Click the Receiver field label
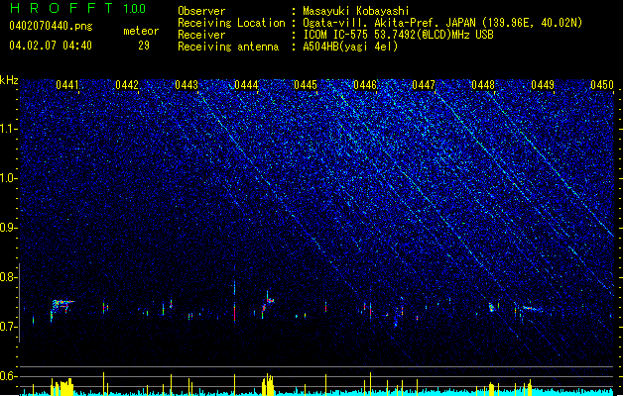 tap(201, 35)
